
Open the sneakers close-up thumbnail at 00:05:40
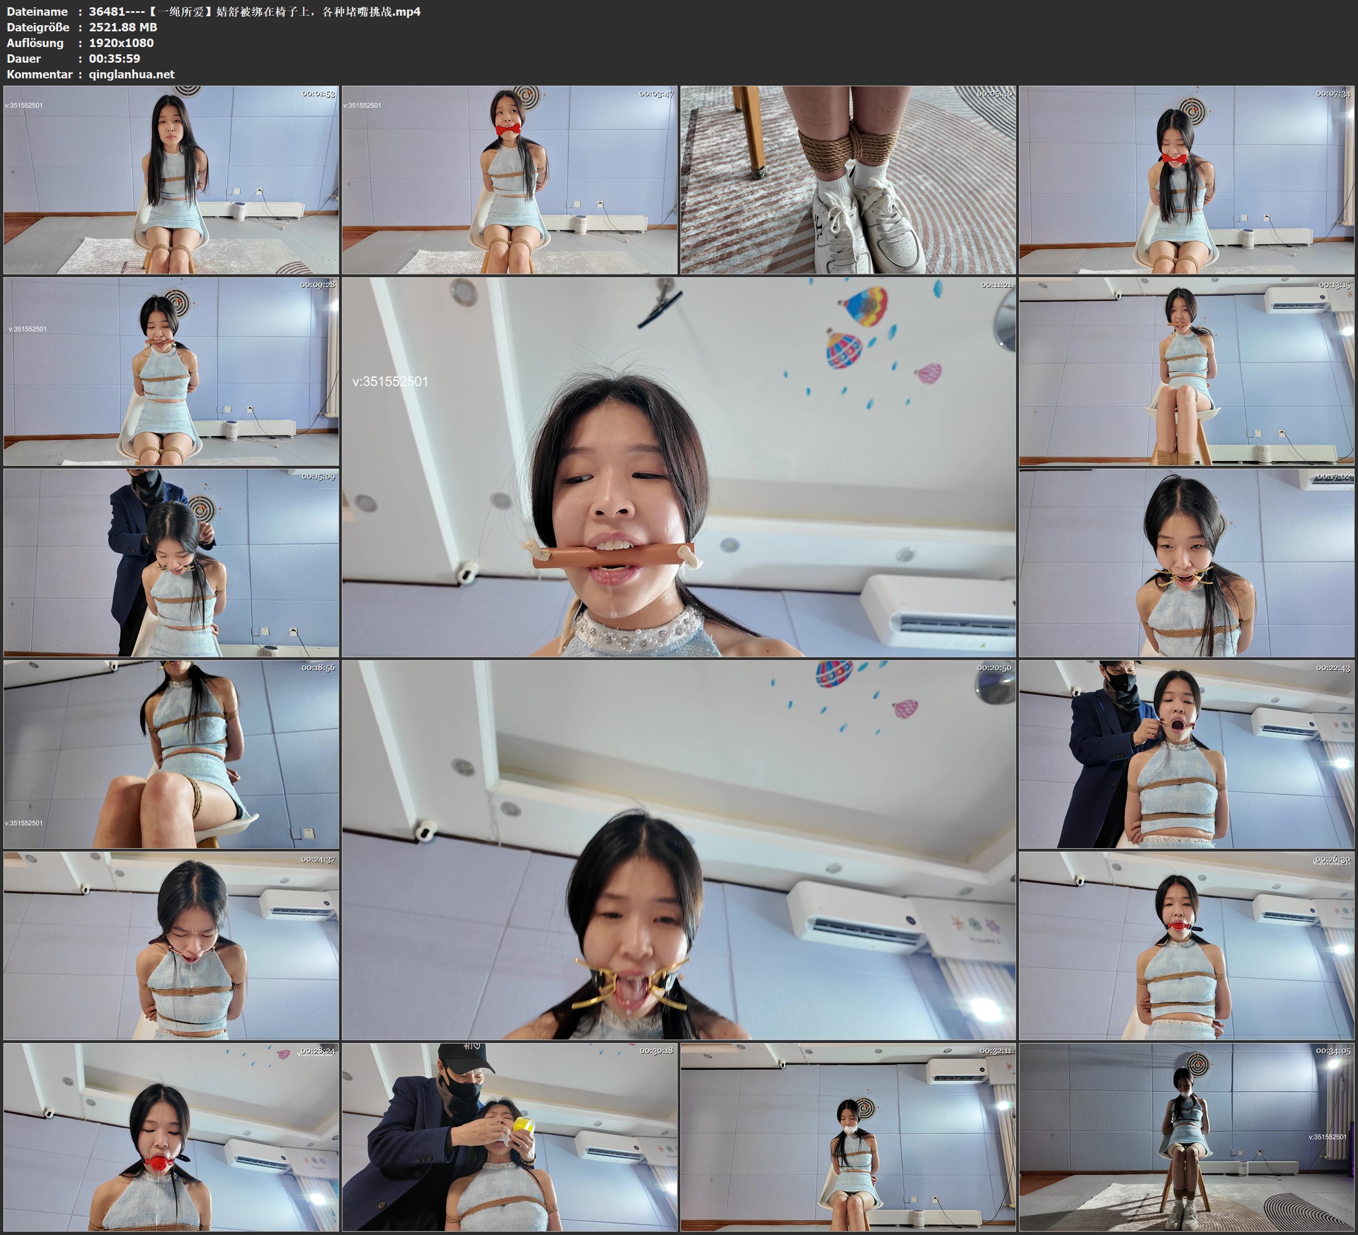coord(847,179)
